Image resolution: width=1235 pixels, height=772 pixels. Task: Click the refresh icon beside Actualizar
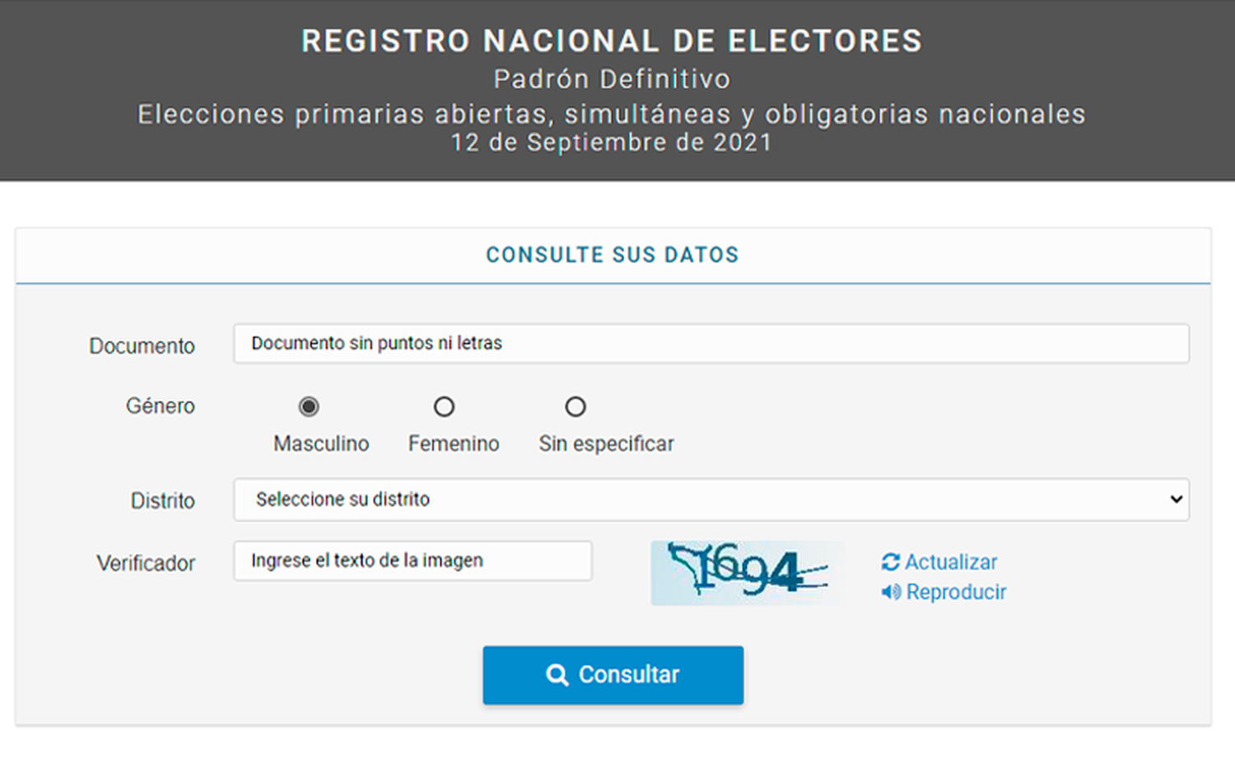click(x=890, y=562)
